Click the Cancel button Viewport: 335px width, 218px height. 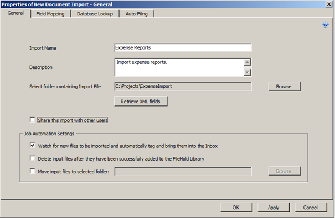(311, 208)
